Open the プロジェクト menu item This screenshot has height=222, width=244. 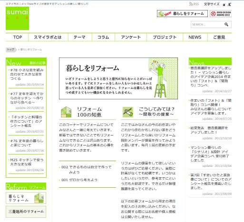(x=165, y=37)
